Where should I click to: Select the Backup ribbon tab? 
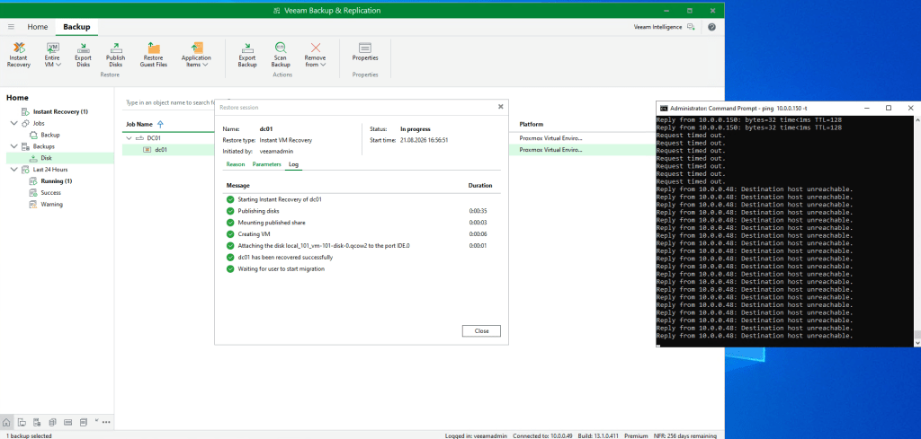pyautogui.click(x=76, y=27)
